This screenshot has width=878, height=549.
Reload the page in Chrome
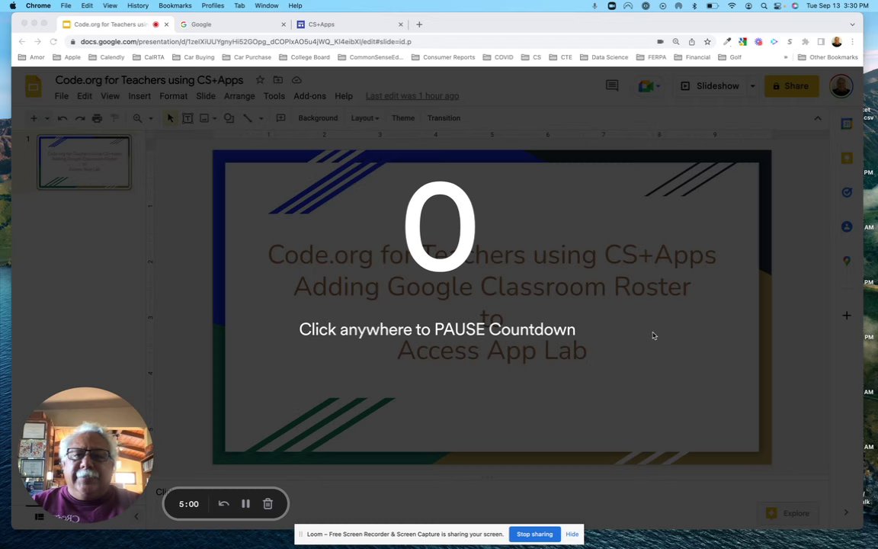point(53,41)
